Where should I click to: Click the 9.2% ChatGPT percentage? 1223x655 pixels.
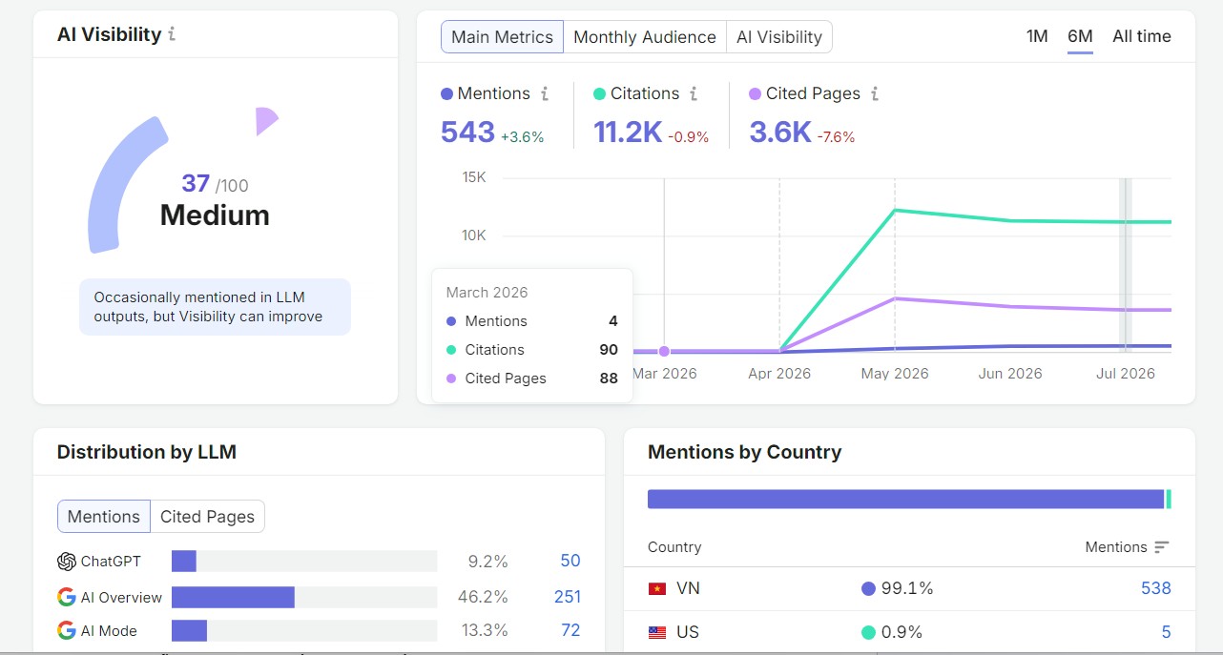[488, 562]
